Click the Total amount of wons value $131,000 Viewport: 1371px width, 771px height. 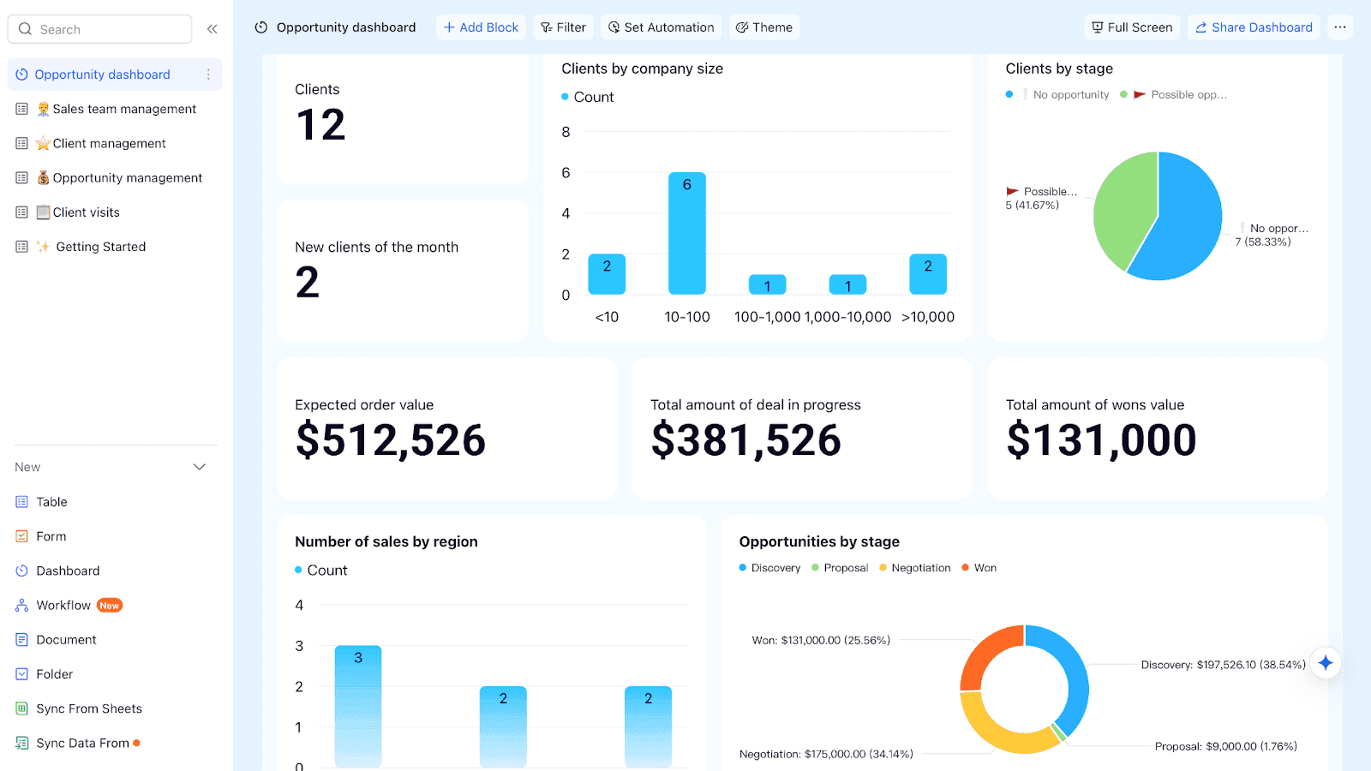1158,428
